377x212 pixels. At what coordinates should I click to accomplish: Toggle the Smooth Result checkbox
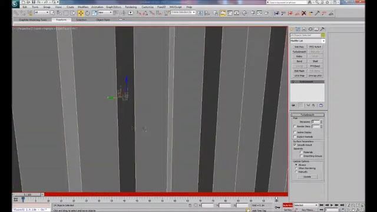coord(295,145)
